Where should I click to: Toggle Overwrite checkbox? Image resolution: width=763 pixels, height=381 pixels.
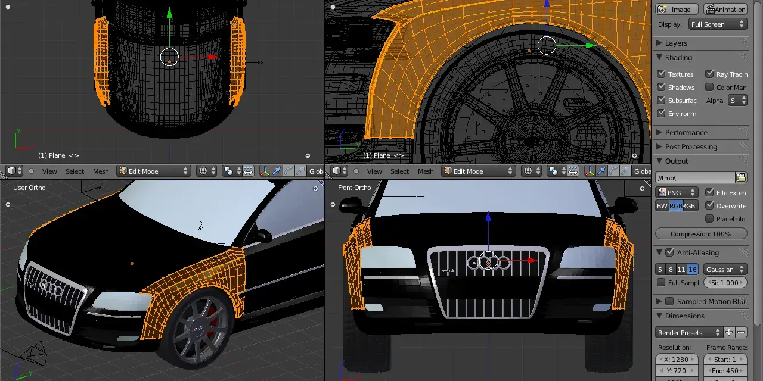pyautogui.click(x=709, y=205)
